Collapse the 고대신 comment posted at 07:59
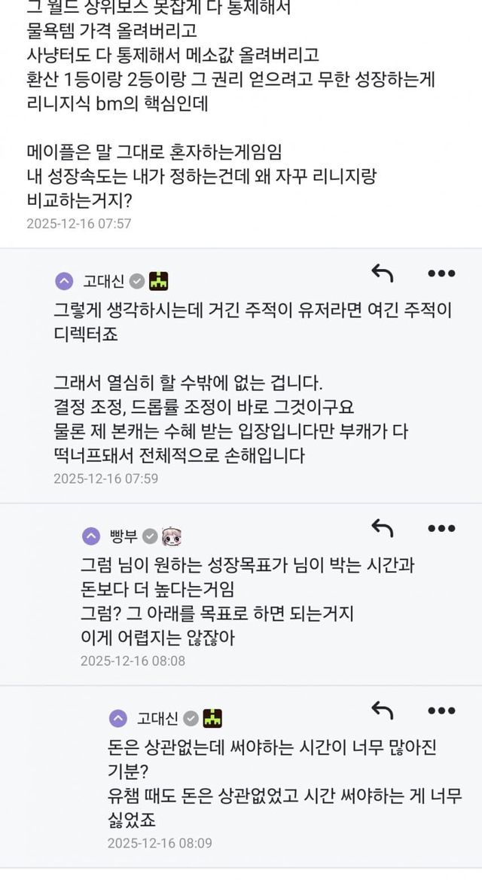The width and height of the screenshot is (482, 883). [x=65, y=282]
